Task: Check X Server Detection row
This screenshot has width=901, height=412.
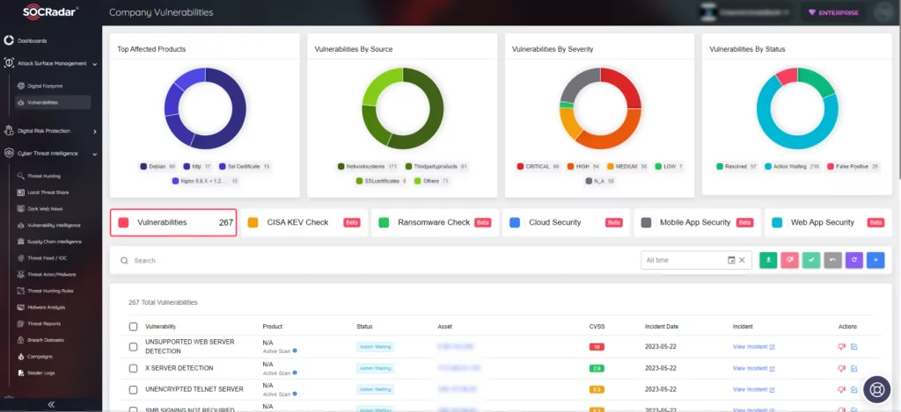Action: (134, 368)
